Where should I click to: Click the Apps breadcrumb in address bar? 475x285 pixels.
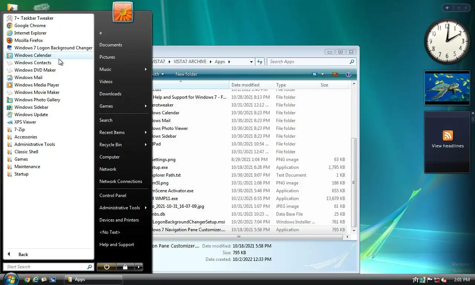coord(220,62)
